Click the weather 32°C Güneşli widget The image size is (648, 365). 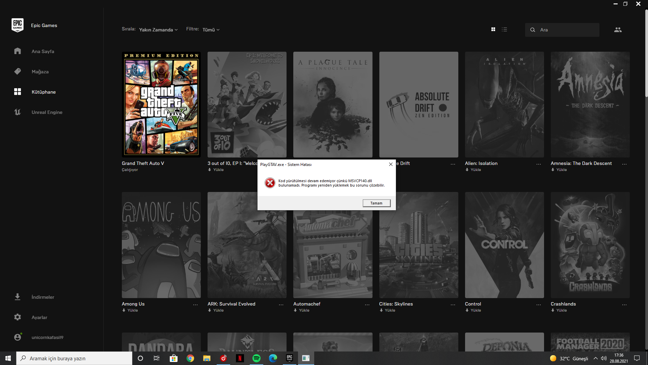tap(569, 358)
